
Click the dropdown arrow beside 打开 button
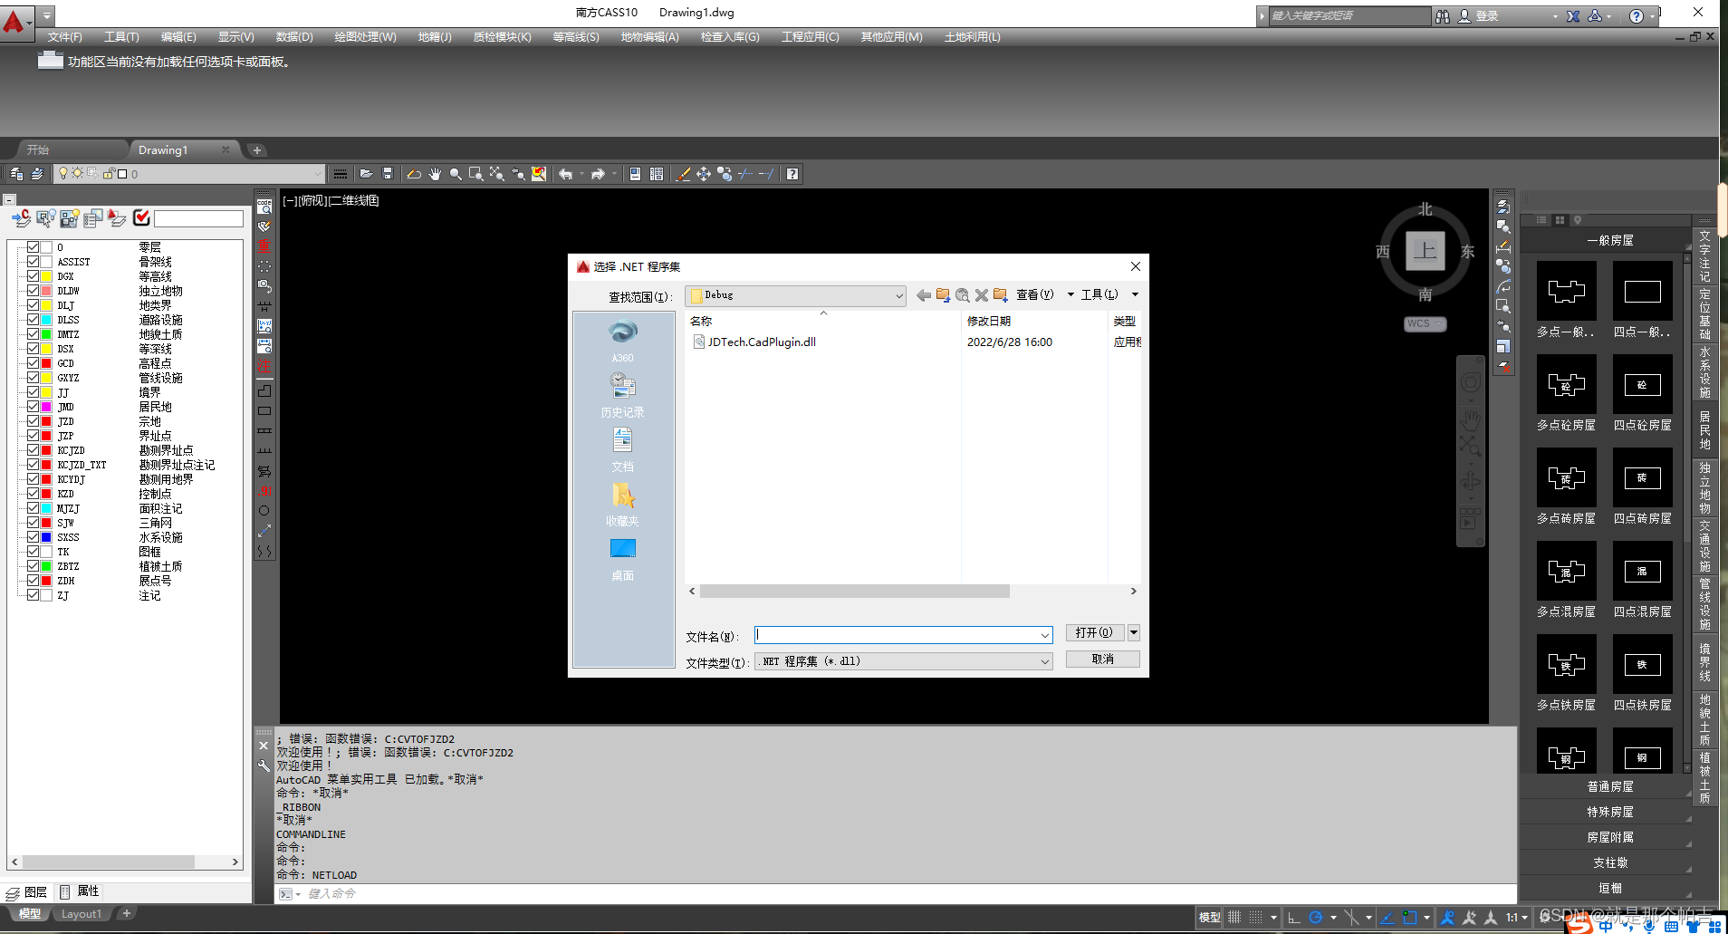tap(1133, 632)
